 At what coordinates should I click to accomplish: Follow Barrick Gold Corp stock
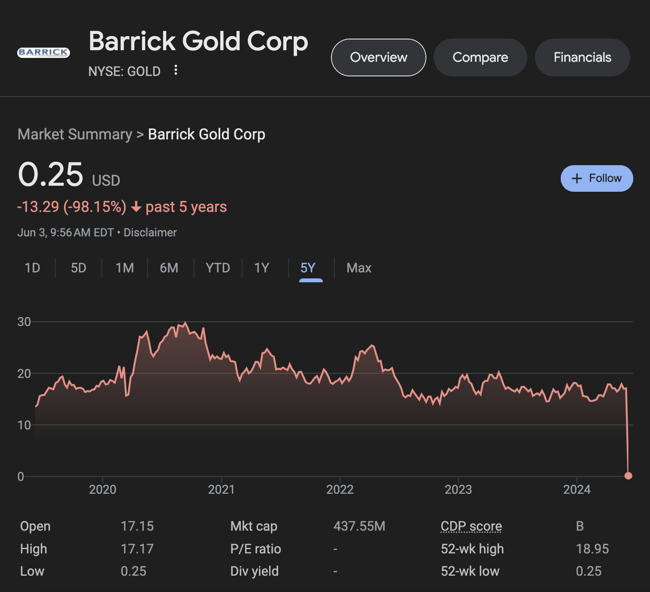pyautogui.click(x=597, y=178)
